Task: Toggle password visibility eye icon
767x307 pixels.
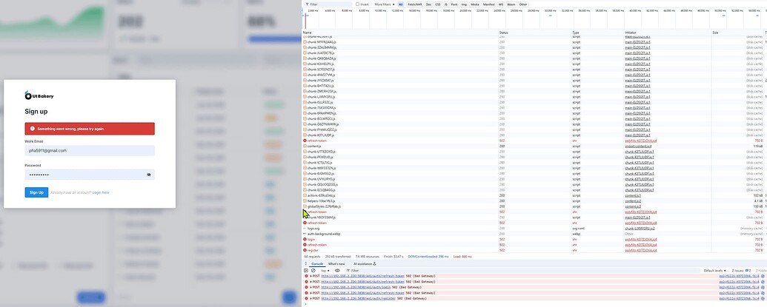Action: [148, 175]
